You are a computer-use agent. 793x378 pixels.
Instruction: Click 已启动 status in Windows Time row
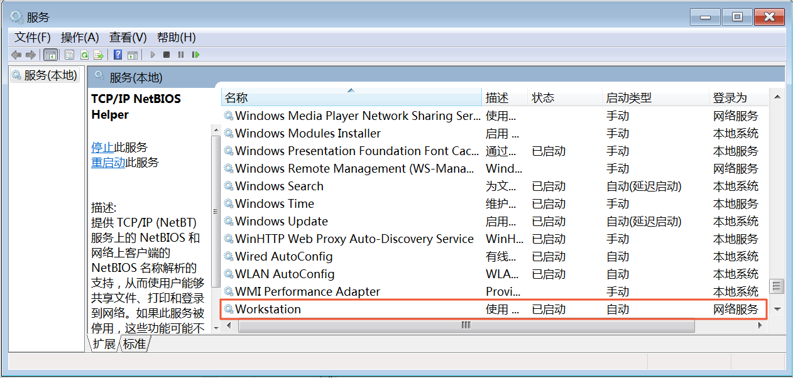pos(549,203)
